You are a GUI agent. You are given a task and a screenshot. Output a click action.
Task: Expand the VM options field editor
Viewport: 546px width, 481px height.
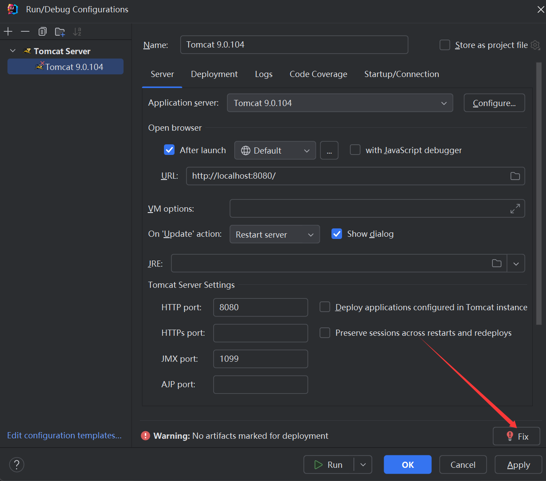coord(515,209)
